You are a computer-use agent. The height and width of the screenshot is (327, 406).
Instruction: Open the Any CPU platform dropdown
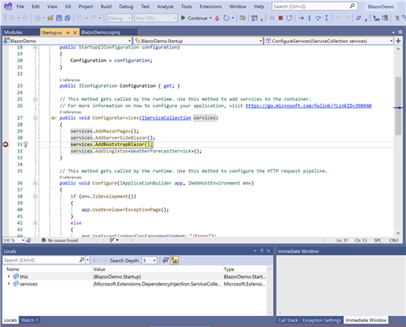[x=156, y=18]
